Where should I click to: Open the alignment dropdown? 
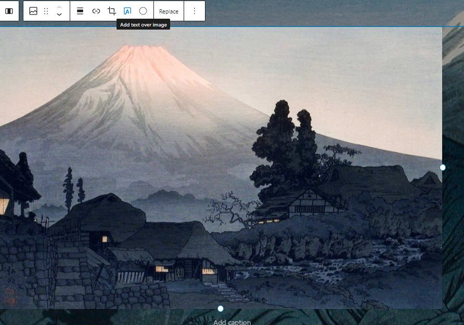tap(80, 10)
